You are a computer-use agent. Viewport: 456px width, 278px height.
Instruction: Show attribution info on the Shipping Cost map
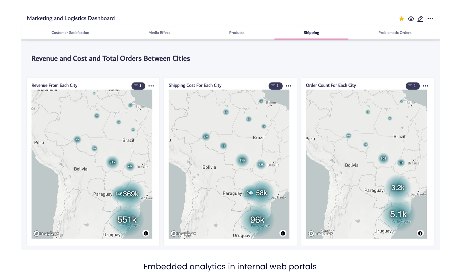tap(283, 233)
